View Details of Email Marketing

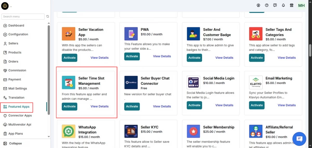(287, 105)
